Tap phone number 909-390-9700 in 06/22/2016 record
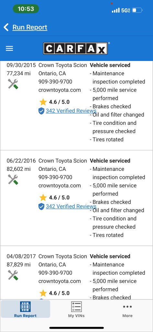Viewport: 153px width, 332px height. pyautogui.click(x=55, y=177)
